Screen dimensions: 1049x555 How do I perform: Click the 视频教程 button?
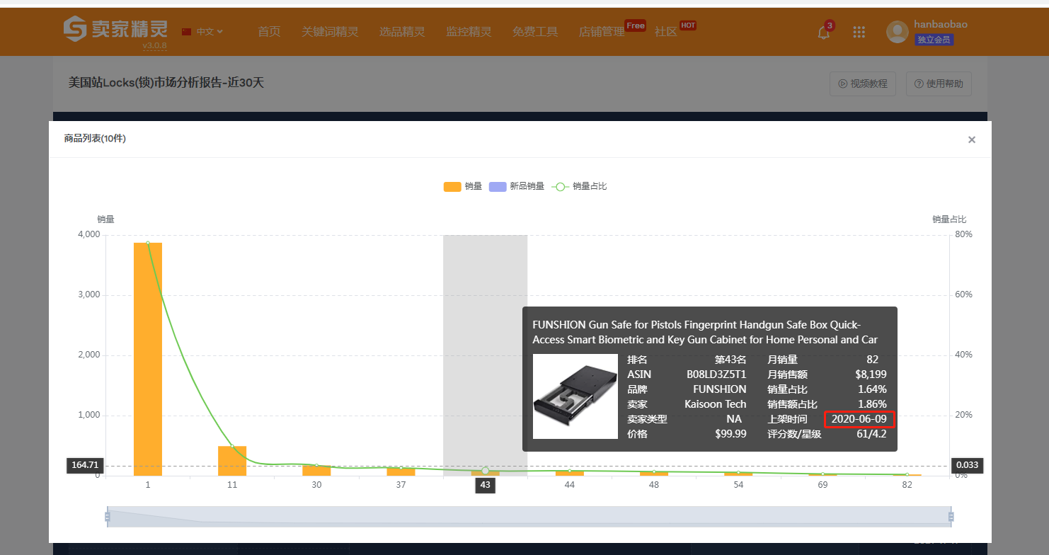coord(862,84)
